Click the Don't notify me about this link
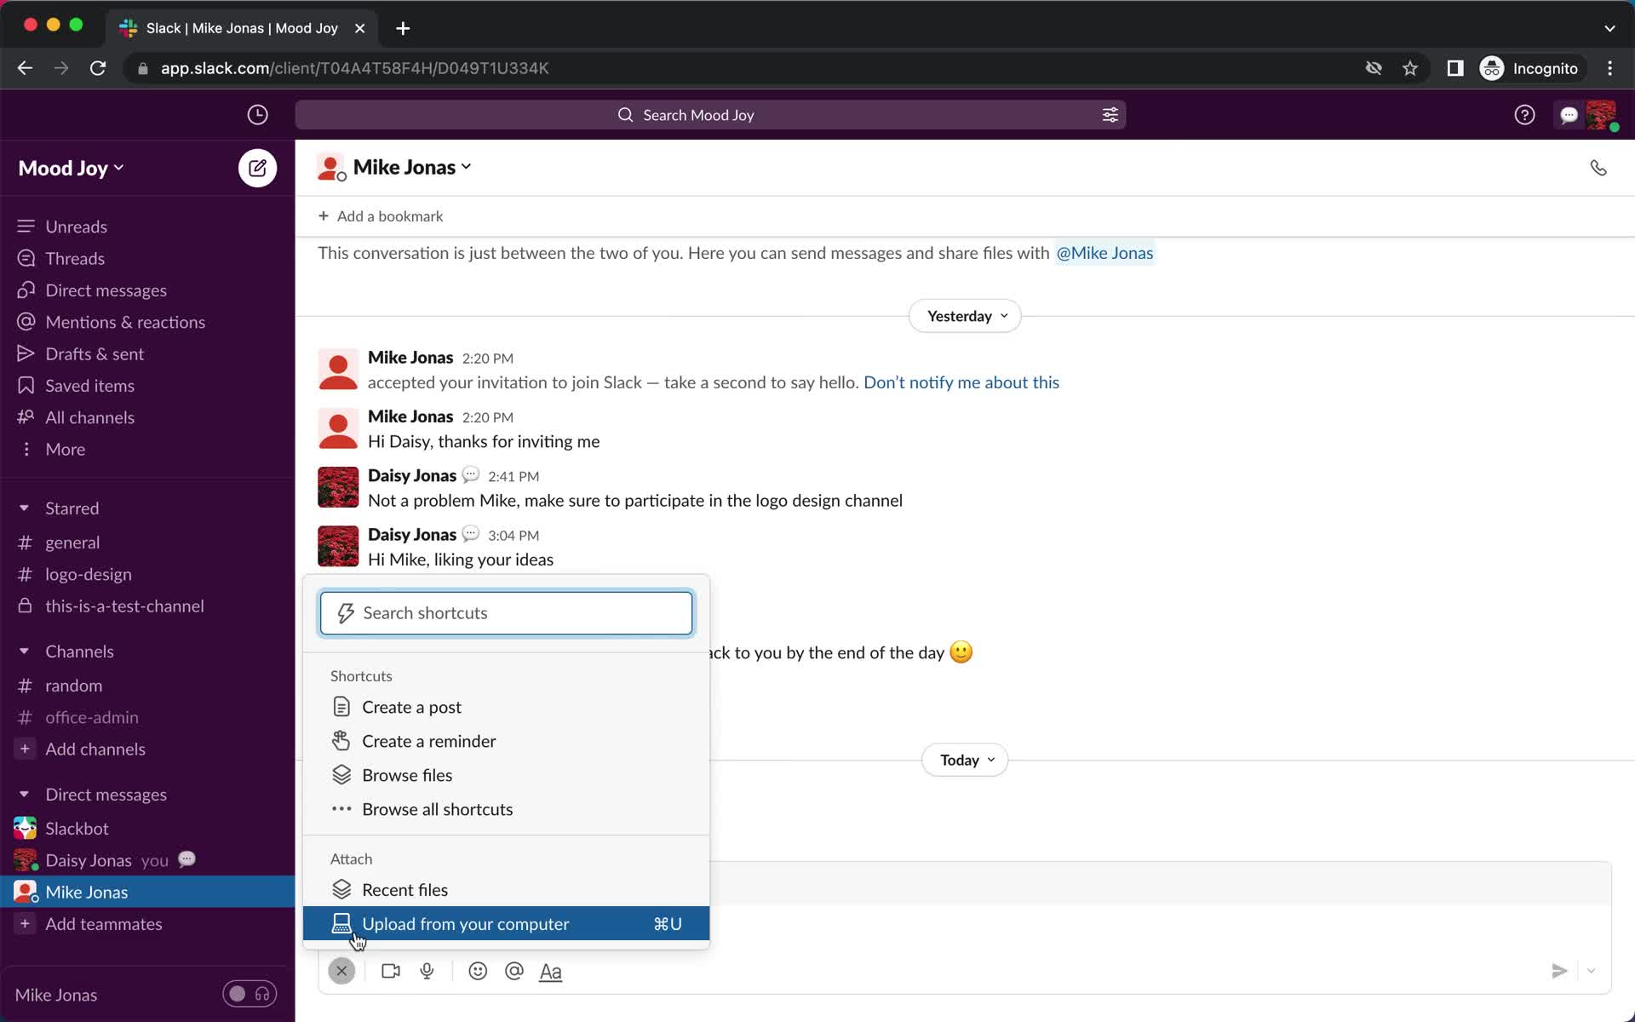The image size is (1635, 1022). (x=961, y=382)
